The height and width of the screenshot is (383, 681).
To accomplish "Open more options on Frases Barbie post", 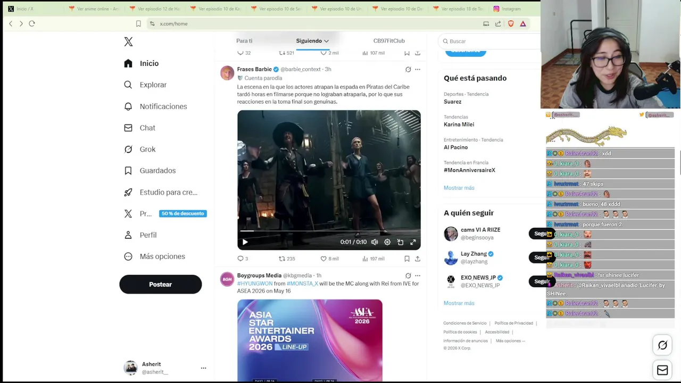I will click(418, 69).
